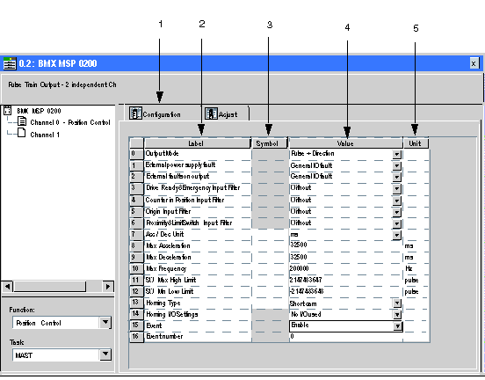Click the Event number value 0
Image resolution: width=485 pixels, height=380 pixels.
pos(345,336)
